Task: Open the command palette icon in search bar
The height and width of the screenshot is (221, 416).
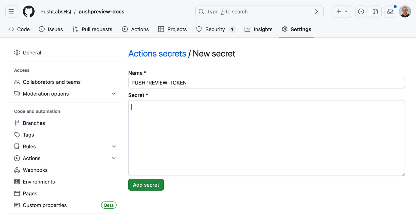Action: 317,11
